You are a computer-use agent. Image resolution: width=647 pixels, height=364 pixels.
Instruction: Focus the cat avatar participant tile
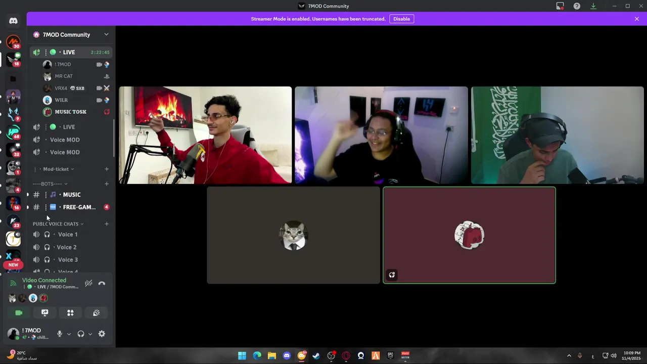tap(293, 235)
